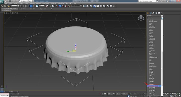Choose MeshSmooth from the modifier list
Viewport: 181px width, 97px height.
(x=152, y=28)
